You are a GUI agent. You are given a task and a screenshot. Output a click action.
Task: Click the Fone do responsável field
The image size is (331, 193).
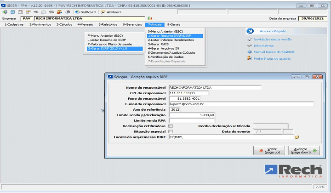185,98
